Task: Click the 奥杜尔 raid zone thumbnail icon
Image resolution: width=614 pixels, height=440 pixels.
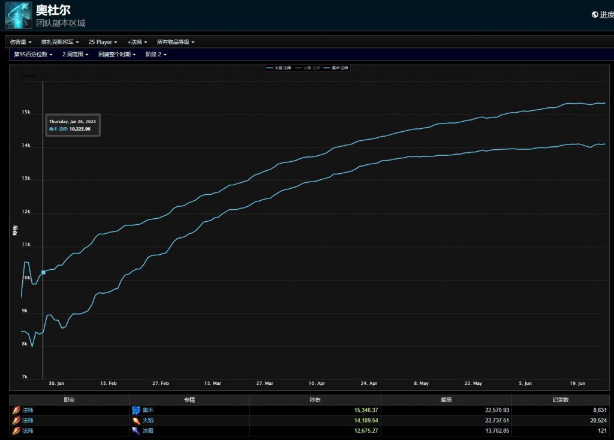Action: (x=19, y=15)
